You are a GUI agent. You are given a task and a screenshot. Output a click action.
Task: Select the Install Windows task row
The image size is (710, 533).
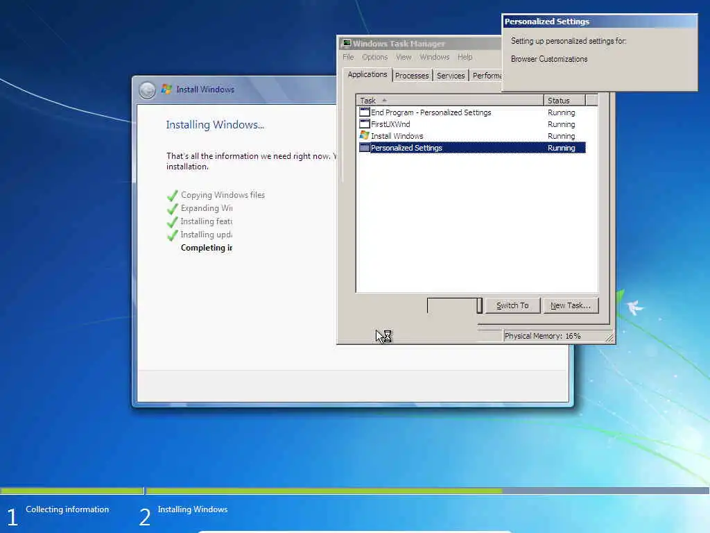point(471,136)
